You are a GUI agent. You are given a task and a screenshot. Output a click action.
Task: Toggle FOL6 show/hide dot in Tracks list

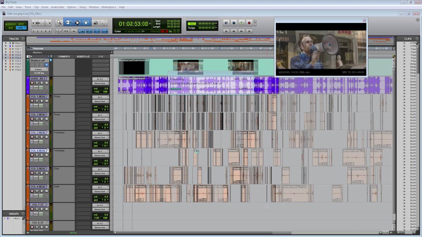pyautogui.click(x=6, y=64)
